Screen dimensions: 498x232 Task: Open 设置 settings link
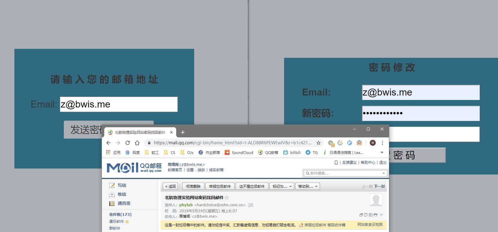point(190,170)
